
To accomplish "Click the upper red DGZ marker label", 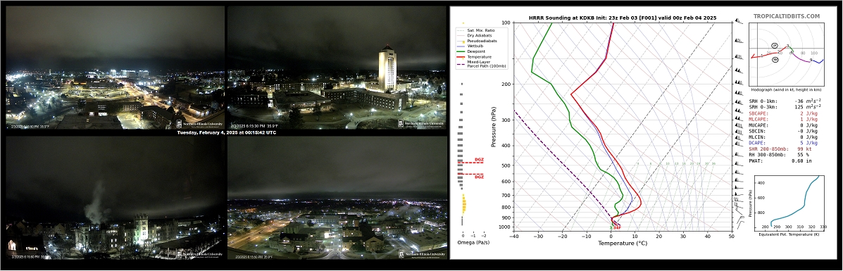I will [479, 160].
